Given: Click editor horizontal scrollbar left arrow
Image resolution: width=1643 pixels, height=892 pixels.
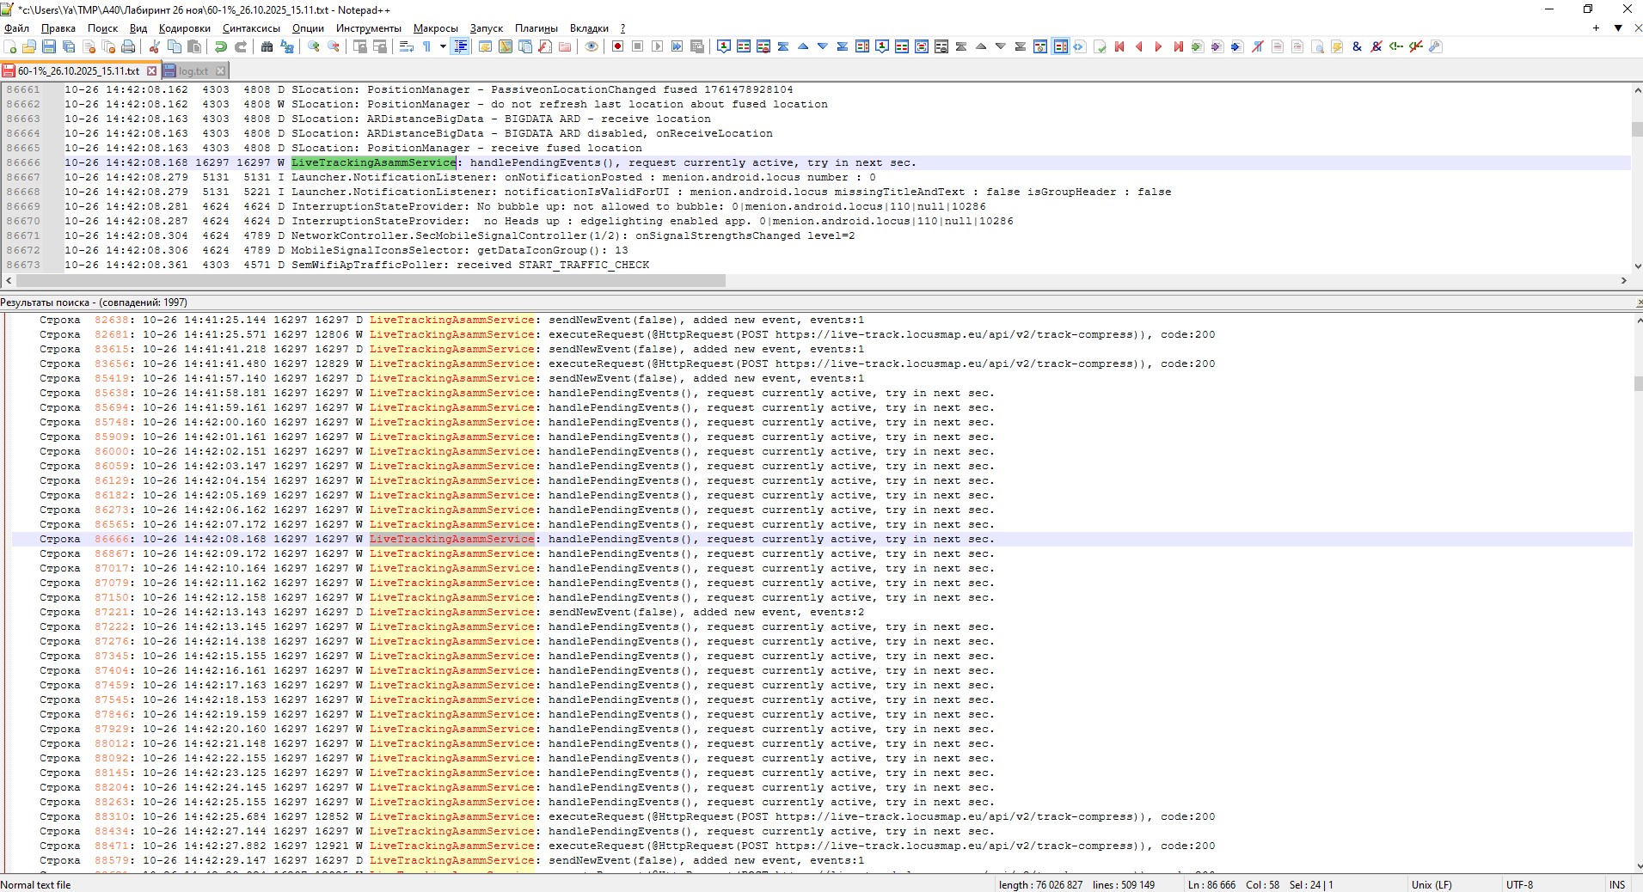Looking at the screenshot, I should [x=9, y=281].
